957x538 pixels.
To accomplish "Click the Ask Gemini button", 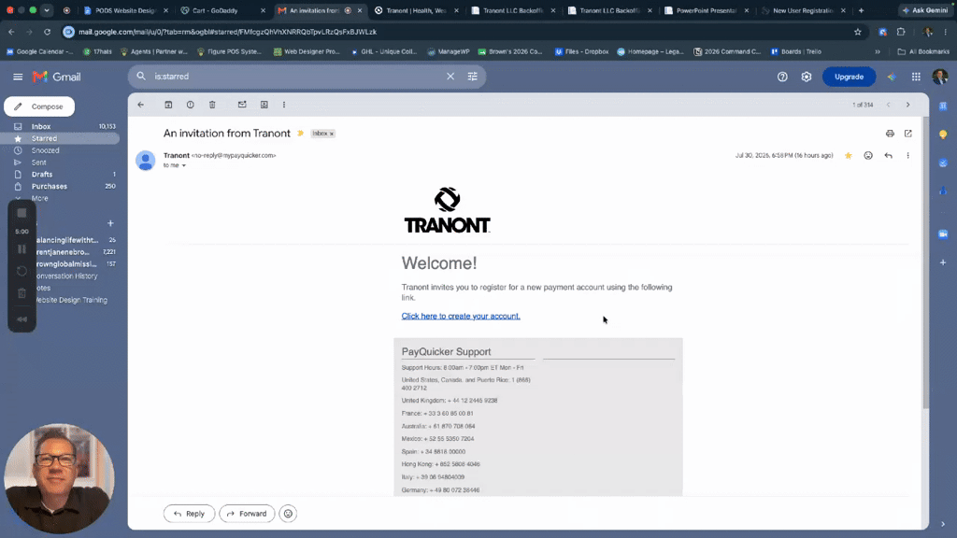I will [924, 10].
